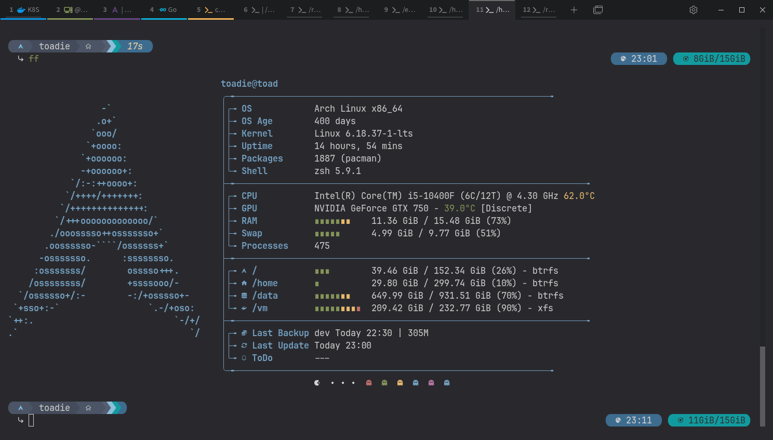Switch to tab 4 Go
The width and height of the screenshot is (773, 440).
[x=164, y=10]
